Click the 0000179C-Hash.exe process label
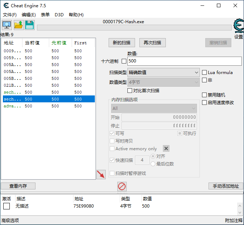 [123, 22]
